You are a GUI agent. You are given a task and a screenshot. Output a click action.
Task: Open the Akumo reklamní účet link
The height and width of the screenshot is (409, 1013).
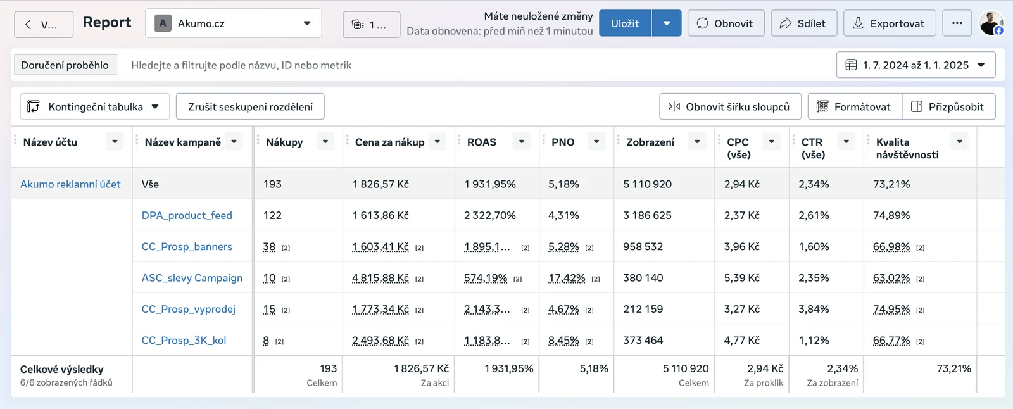click(x=70, y=184)
